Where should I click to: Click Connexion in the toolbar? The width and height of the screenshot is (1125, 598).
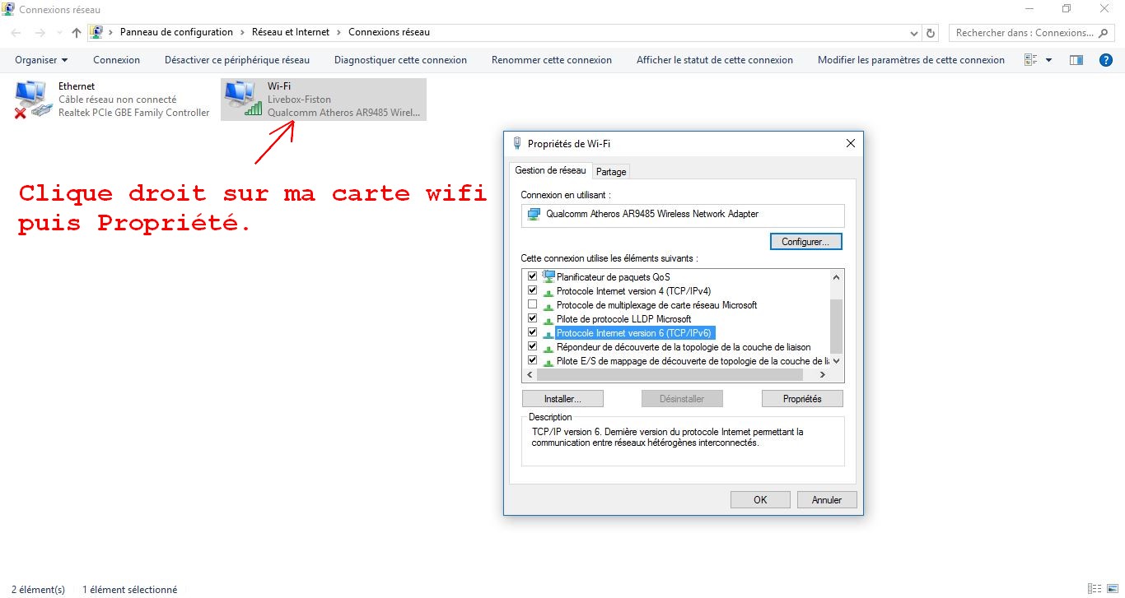pos(117,60)
